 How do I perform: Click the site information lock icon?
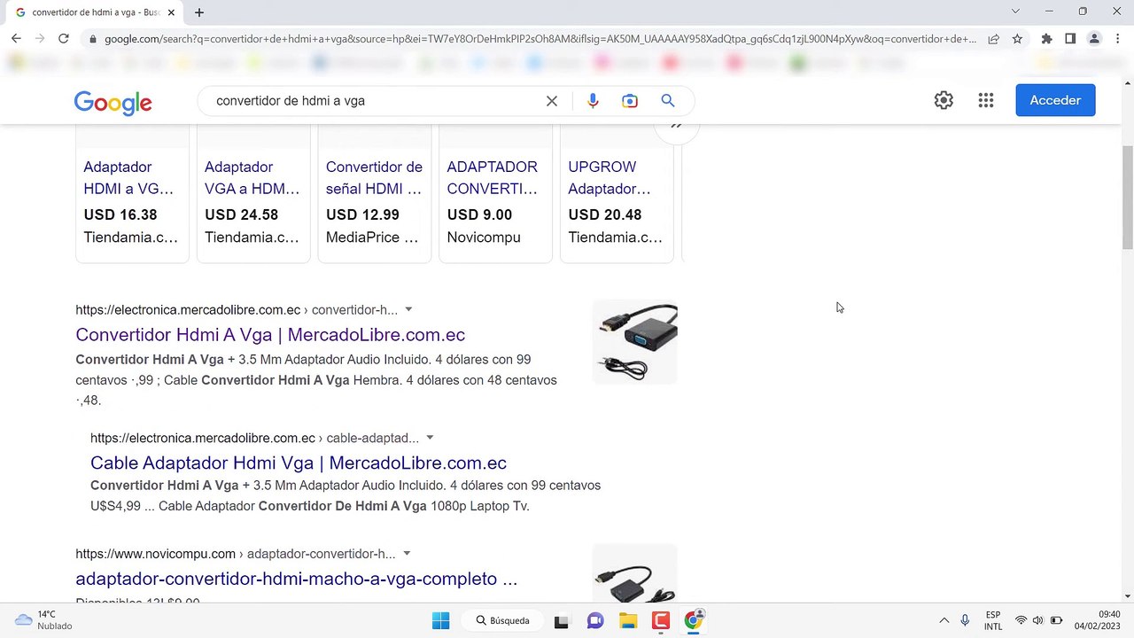(92, 39)
